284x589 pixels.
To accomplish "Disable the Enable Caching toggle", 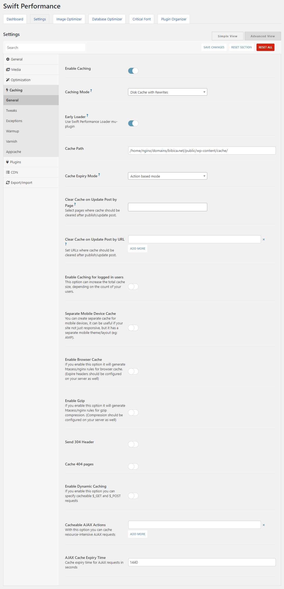I will (133, 71).
